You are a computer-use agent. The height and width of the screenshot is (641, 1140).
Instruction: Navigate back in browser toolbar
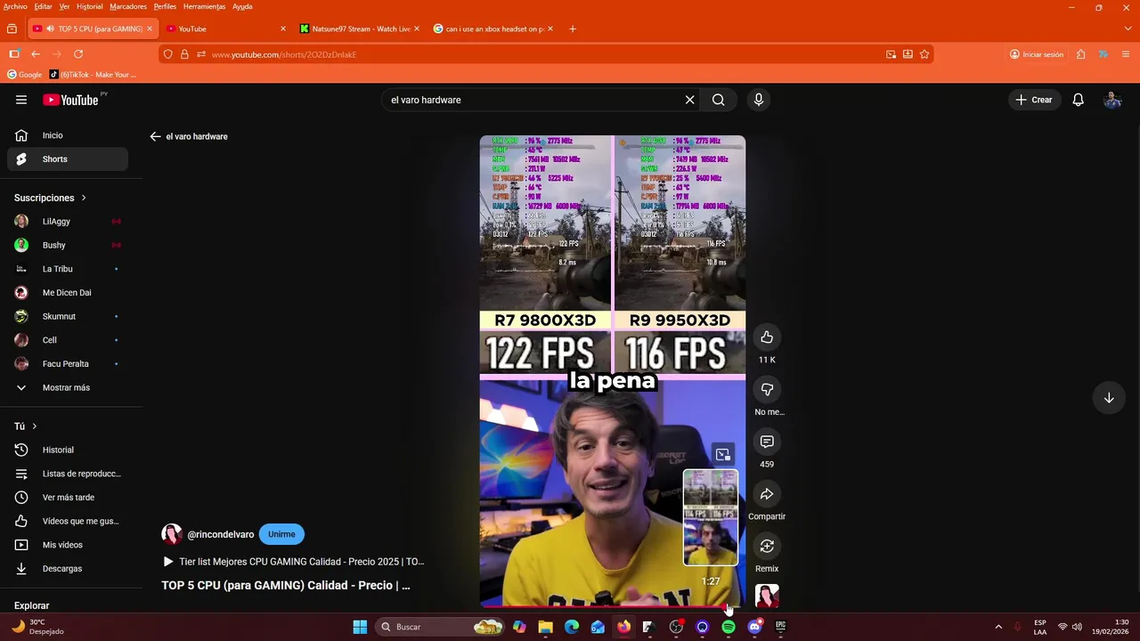tap(36, 54)
